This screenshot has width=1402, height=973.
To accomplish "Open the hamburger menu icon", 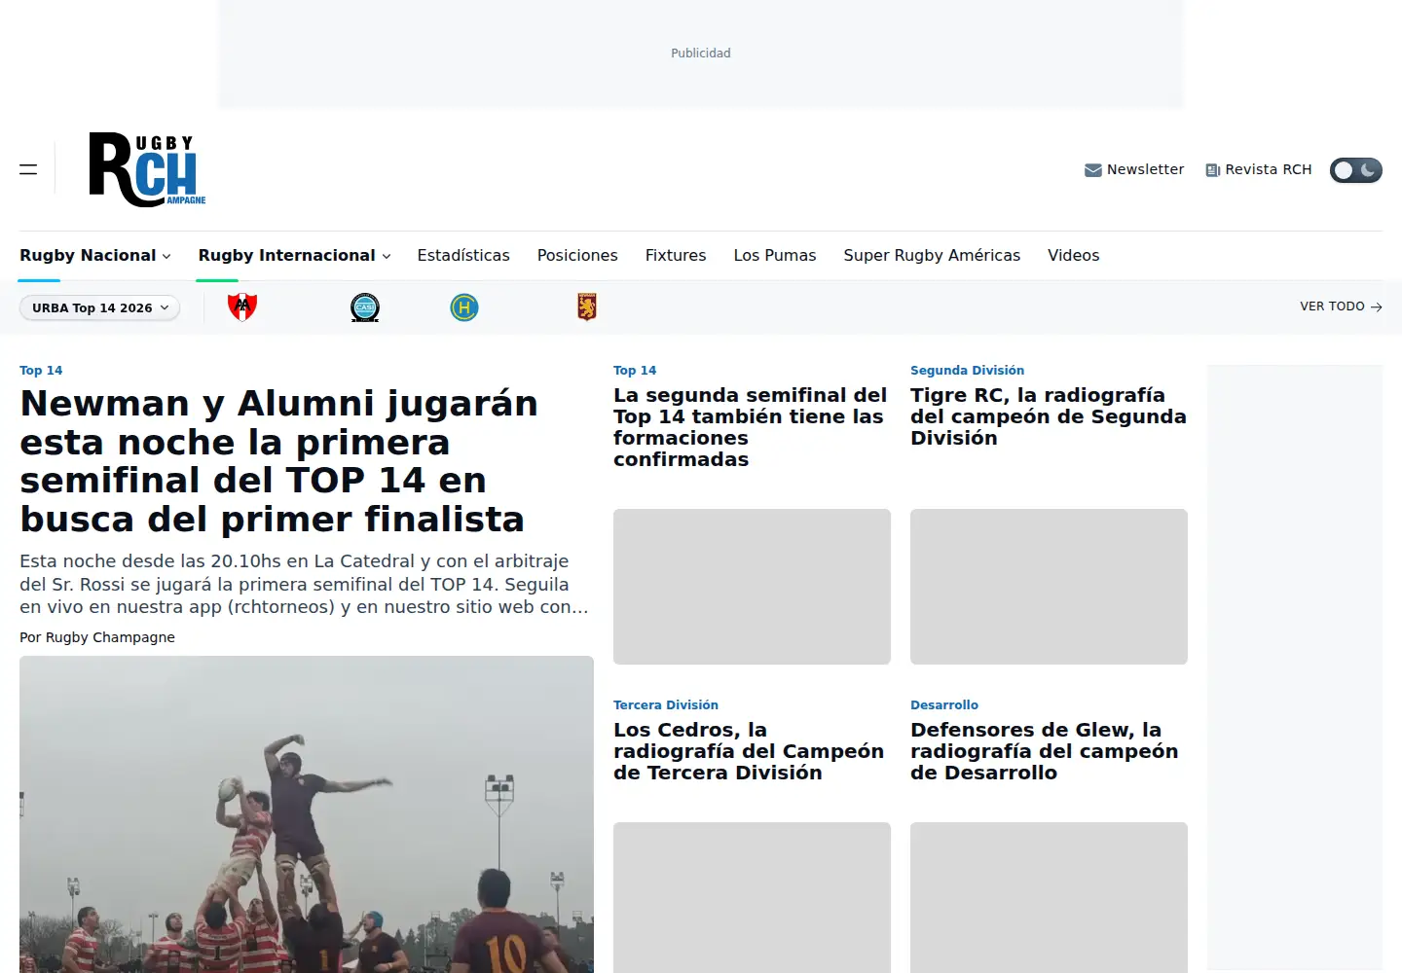I will pyautogui.click(x=28, y=169).
